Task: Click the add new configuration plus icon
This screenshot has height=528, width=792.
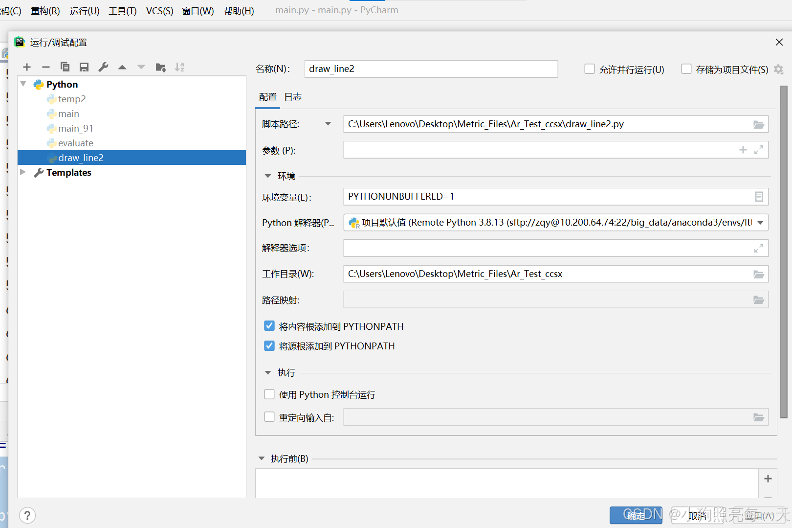Action: click(27, 67)
